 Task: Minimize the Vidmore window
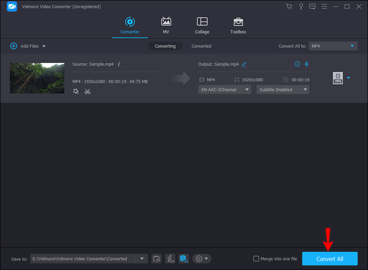tap(336, 6)
